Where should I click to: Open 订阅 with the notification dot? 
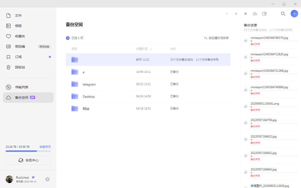click(x=18, y=57)
